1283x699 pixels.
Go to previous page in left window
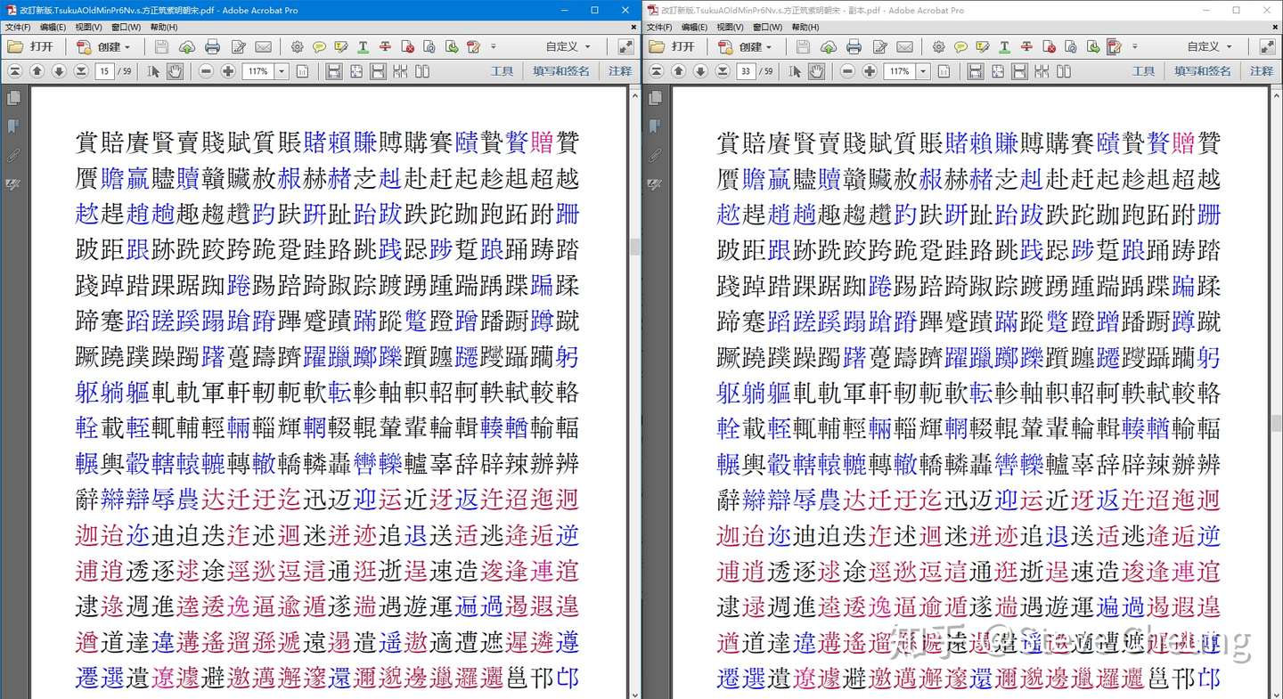coord(37,71)
